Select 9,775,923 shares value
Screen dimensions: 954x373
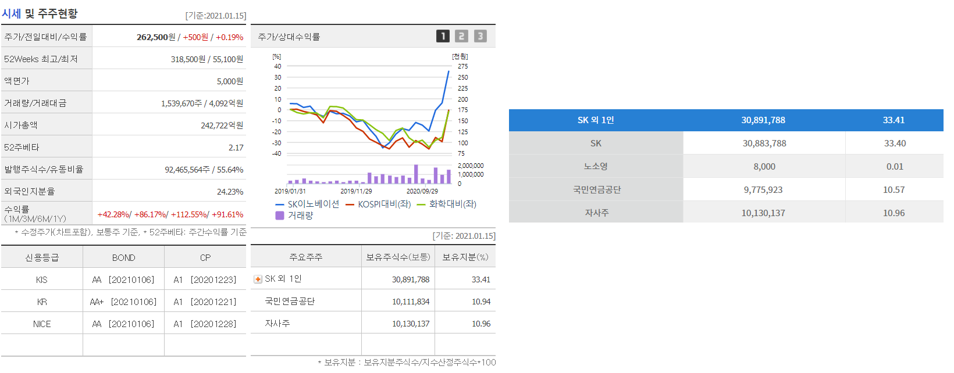point(763,189)
